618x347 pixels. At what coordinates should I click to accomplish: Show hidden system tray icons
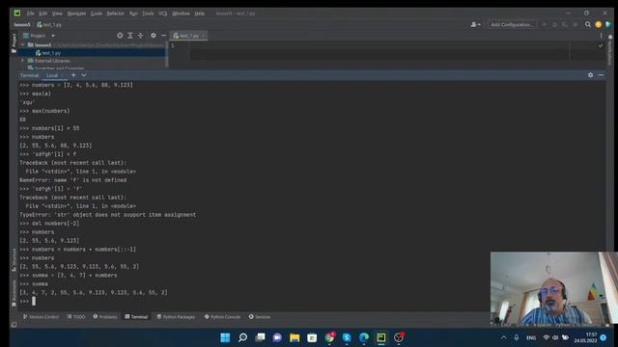504,337
